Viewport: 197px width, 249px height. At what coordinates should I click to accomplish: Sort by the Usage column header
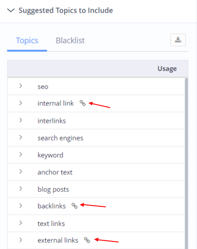pos(167,69)
